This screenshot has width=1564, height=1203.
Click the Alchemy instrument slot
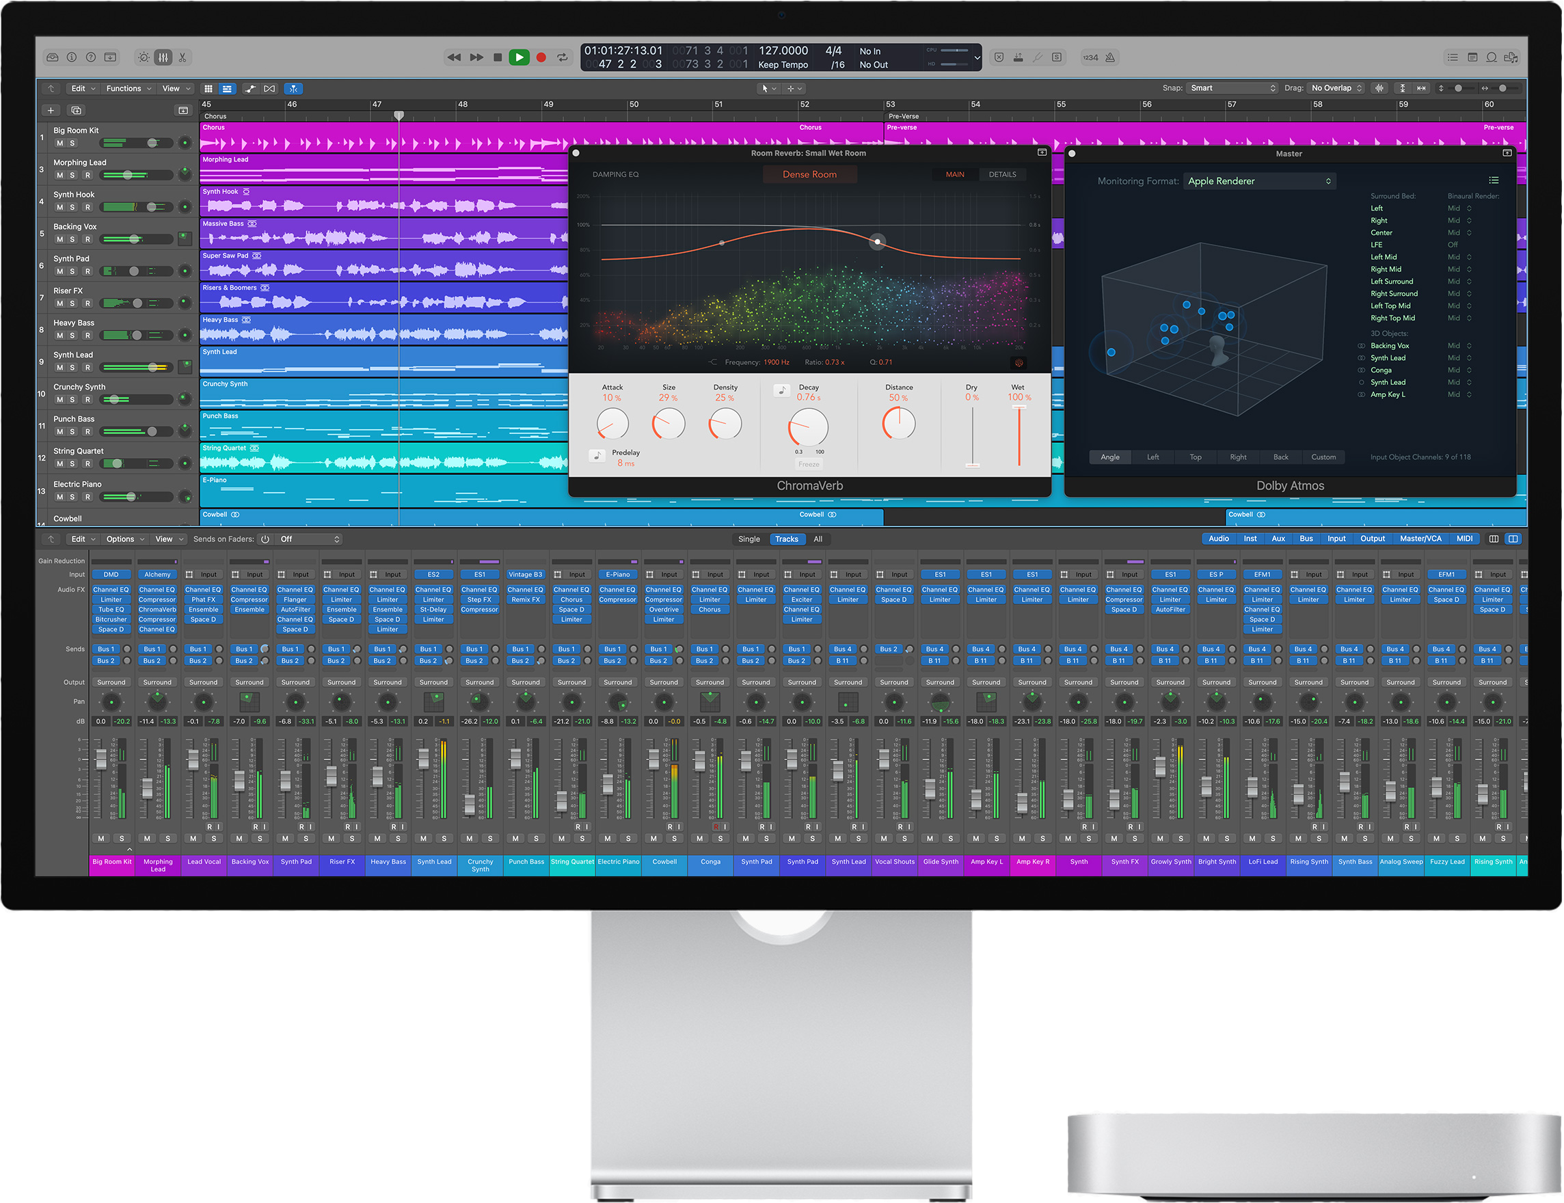157,575
